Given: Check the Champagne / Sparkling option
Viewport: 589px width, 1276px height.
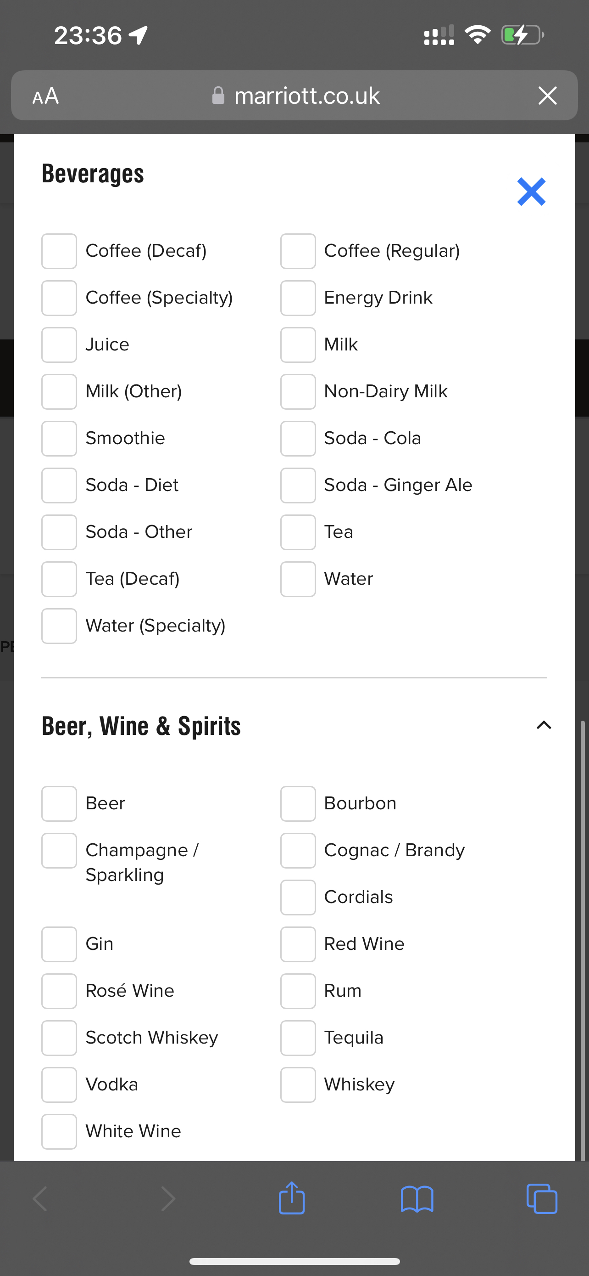Looking at the screenshot, I should pos(59,851).
